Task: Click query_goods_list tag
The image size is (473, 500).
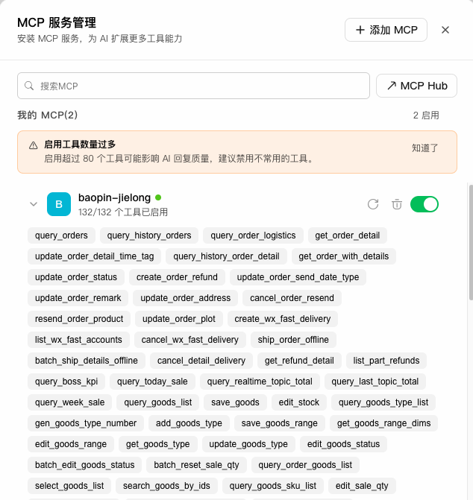Action: pyautogui.click(x=158, y=402)
